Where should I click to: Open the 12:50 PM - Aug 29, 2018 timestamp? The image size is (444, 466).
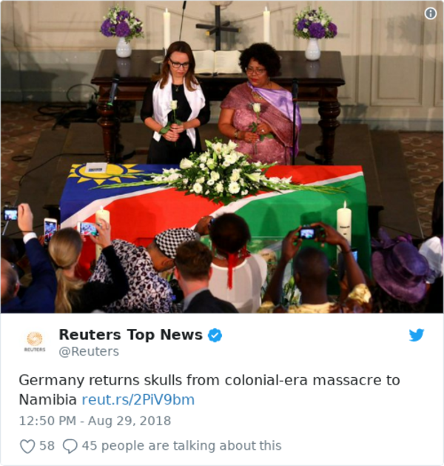coord(95,421)
